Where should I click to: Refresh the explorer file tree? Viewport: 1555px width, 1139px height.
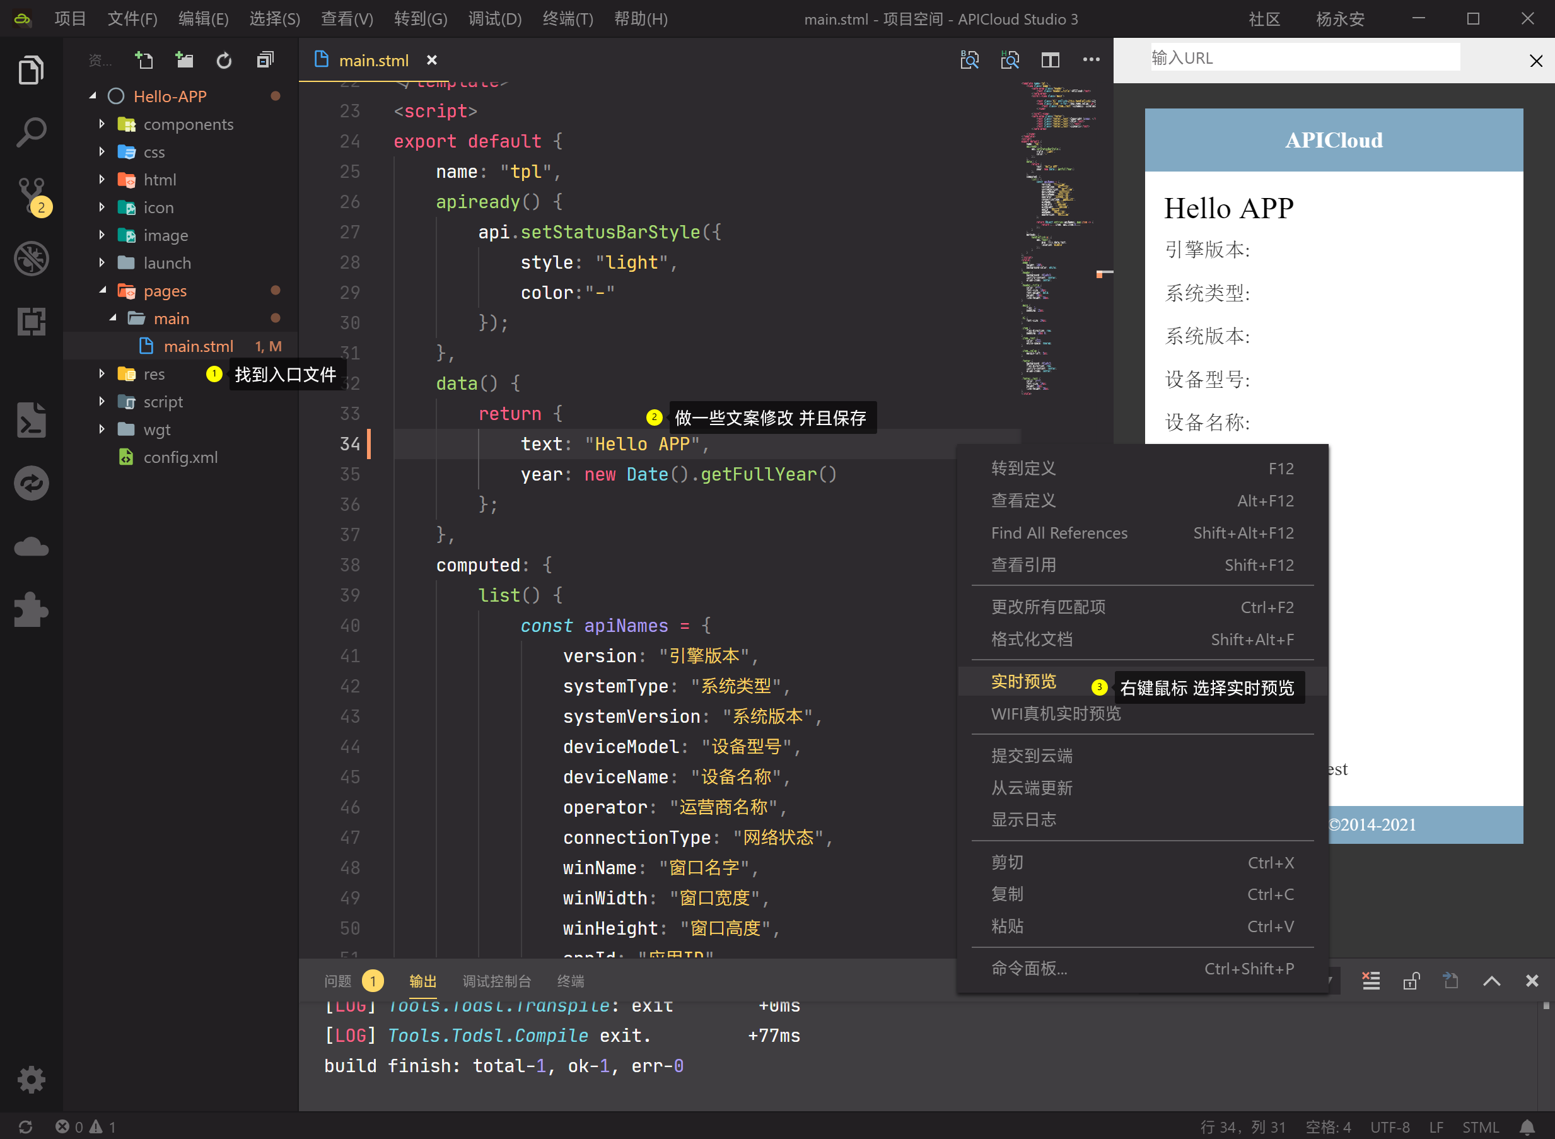[224, 60]
